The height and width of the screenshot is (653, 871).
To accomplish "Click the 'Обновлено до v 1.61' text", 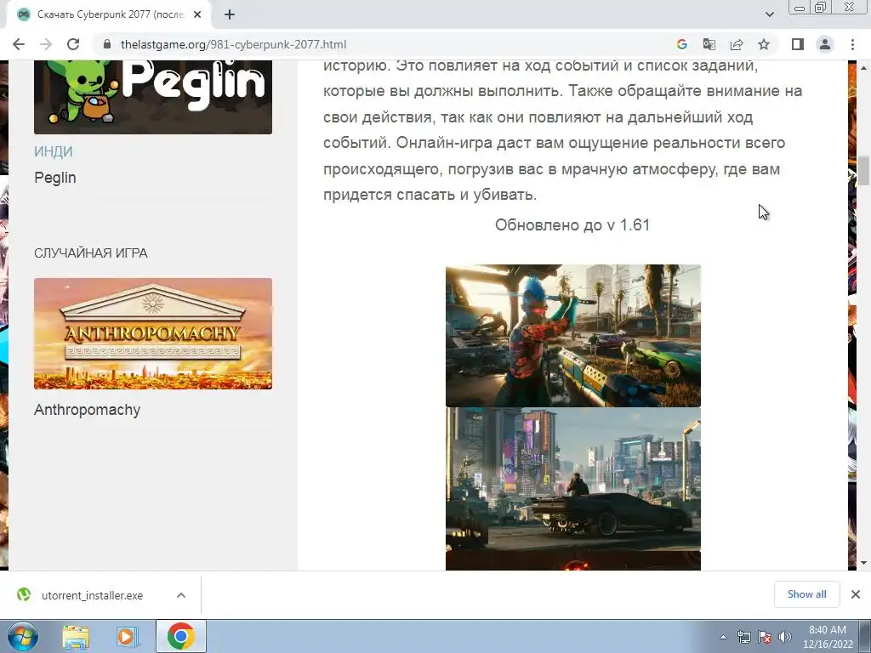I will click(x=572, y=224).
